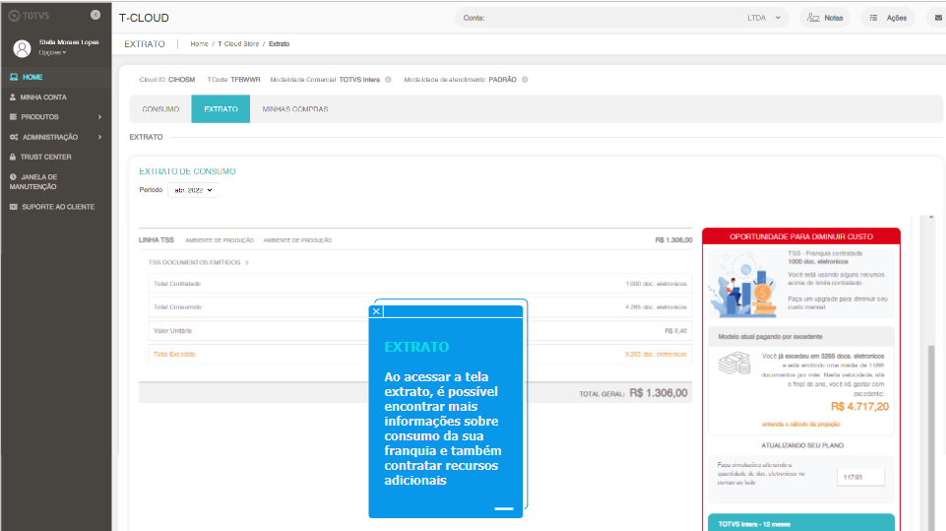Click the OPORTUNIDADE PARA DIMINUIR CUSTO header
946x531 pixels.
pos(801,236)
